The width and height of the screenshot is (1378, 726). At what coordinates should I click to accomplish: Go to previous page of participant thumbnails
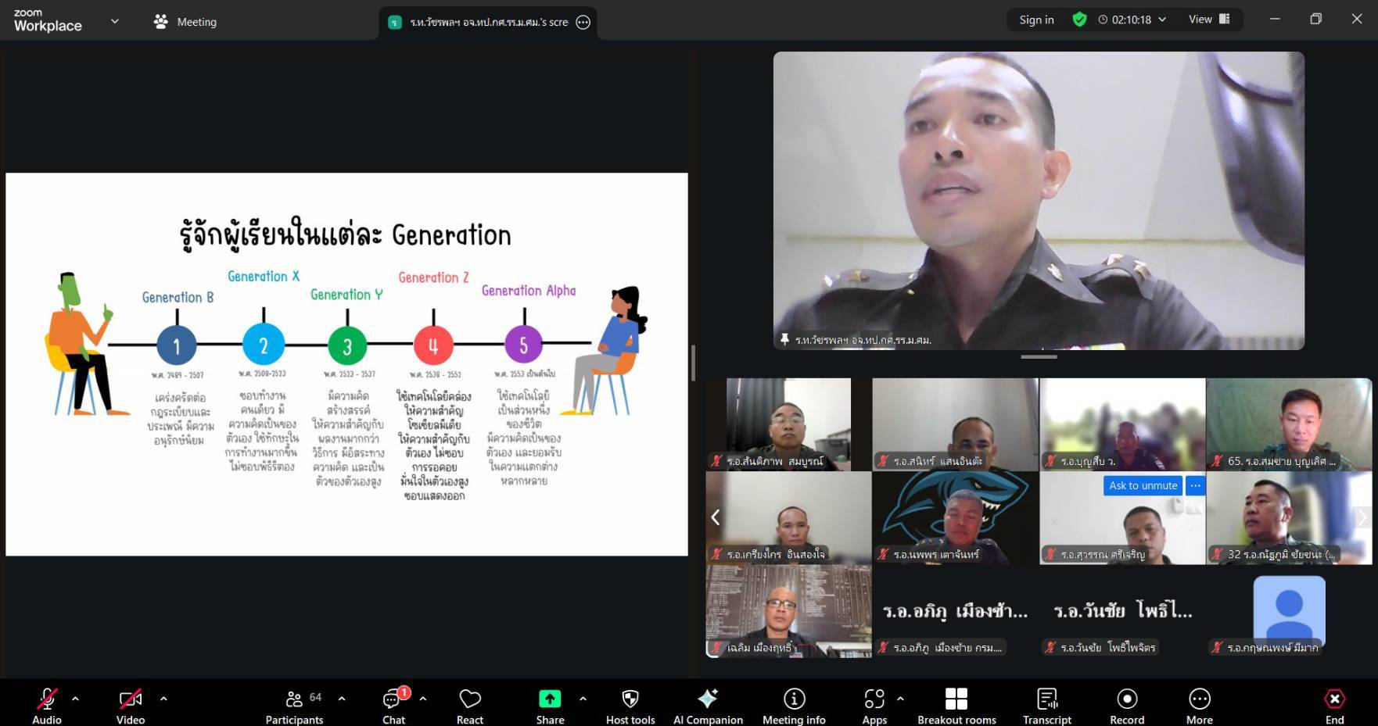715,517
